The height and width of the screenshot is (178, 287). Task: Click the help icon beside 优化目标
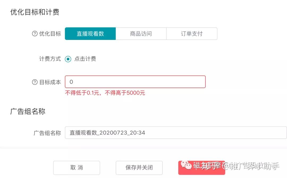[x=35, y=34]
